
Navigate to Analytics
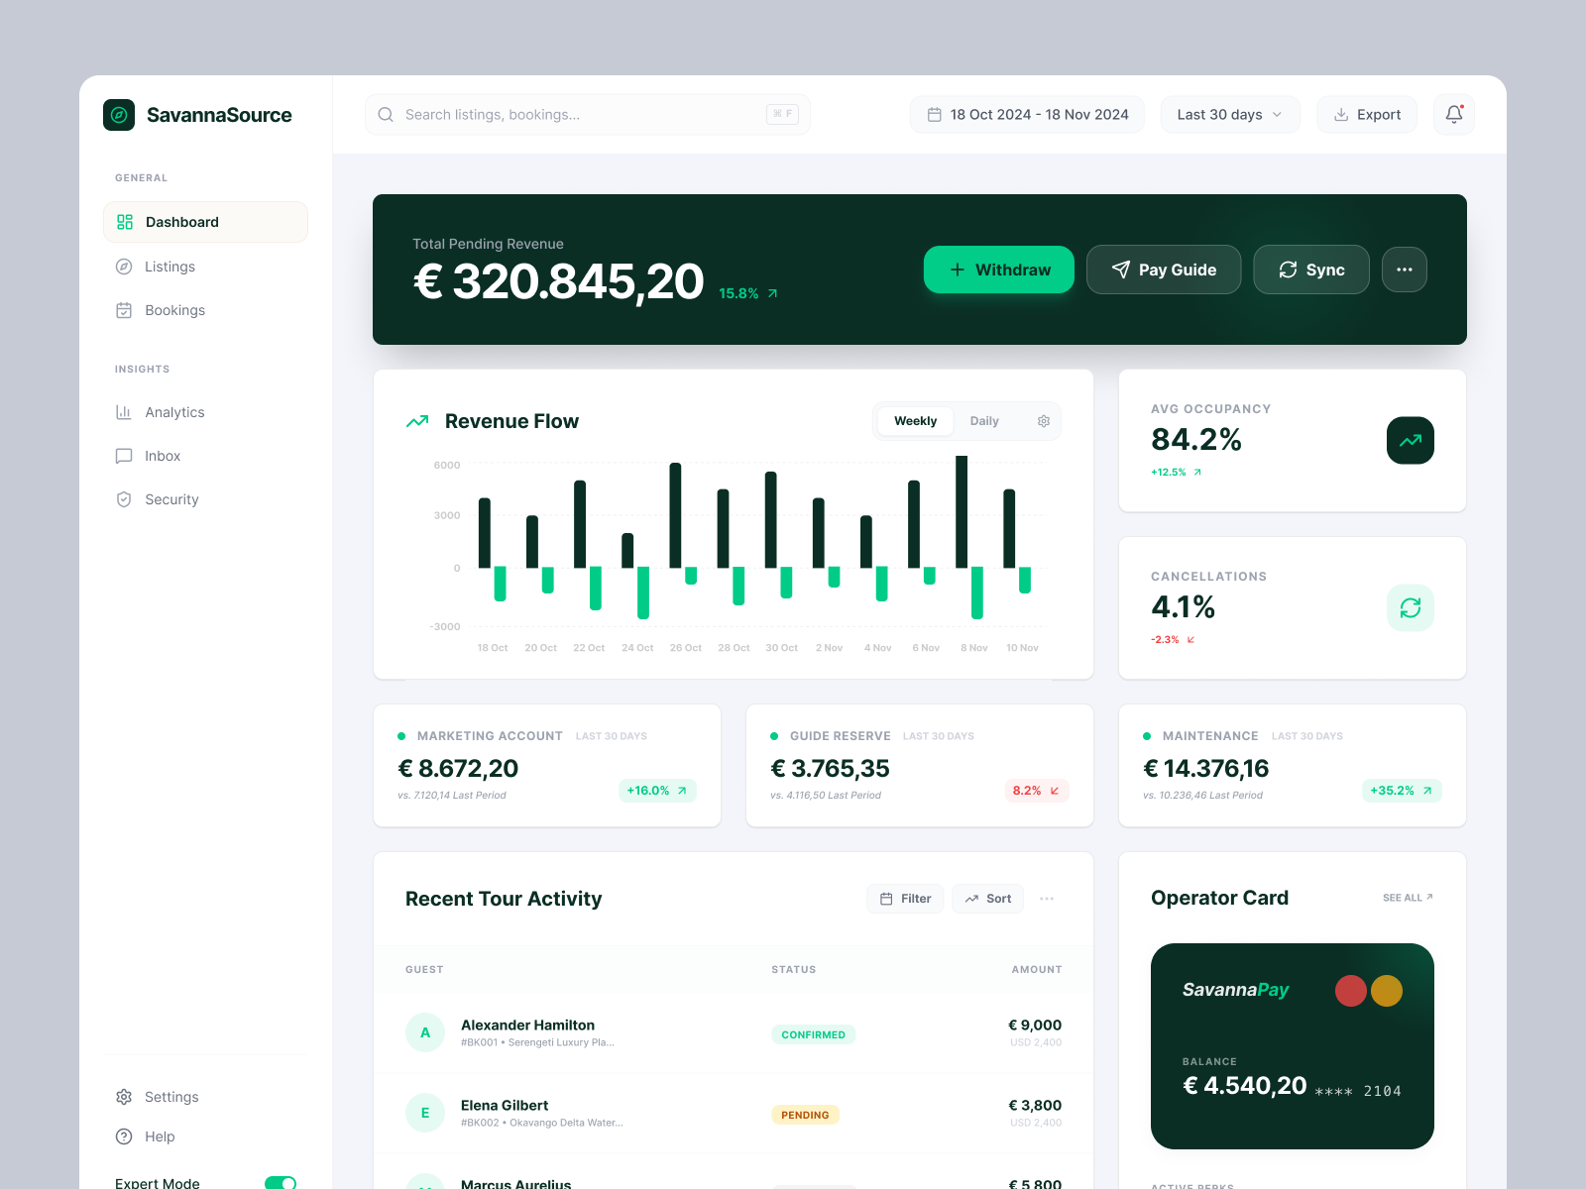205,412
